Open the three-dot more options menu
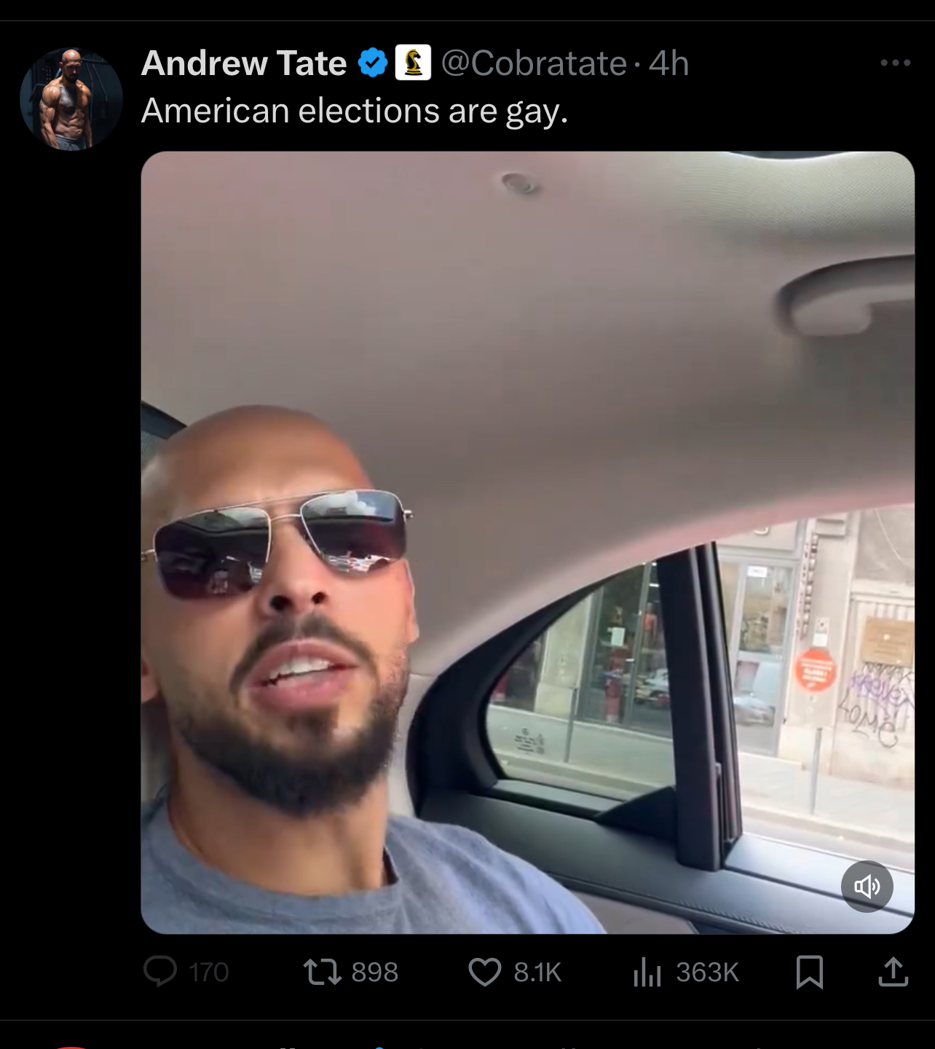 895,63
